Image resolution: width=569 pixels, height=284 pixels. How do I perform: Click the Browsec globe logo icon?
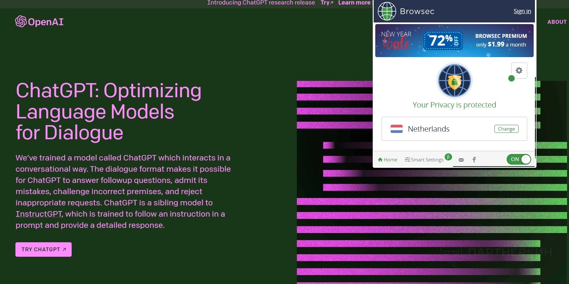point(387,11)
